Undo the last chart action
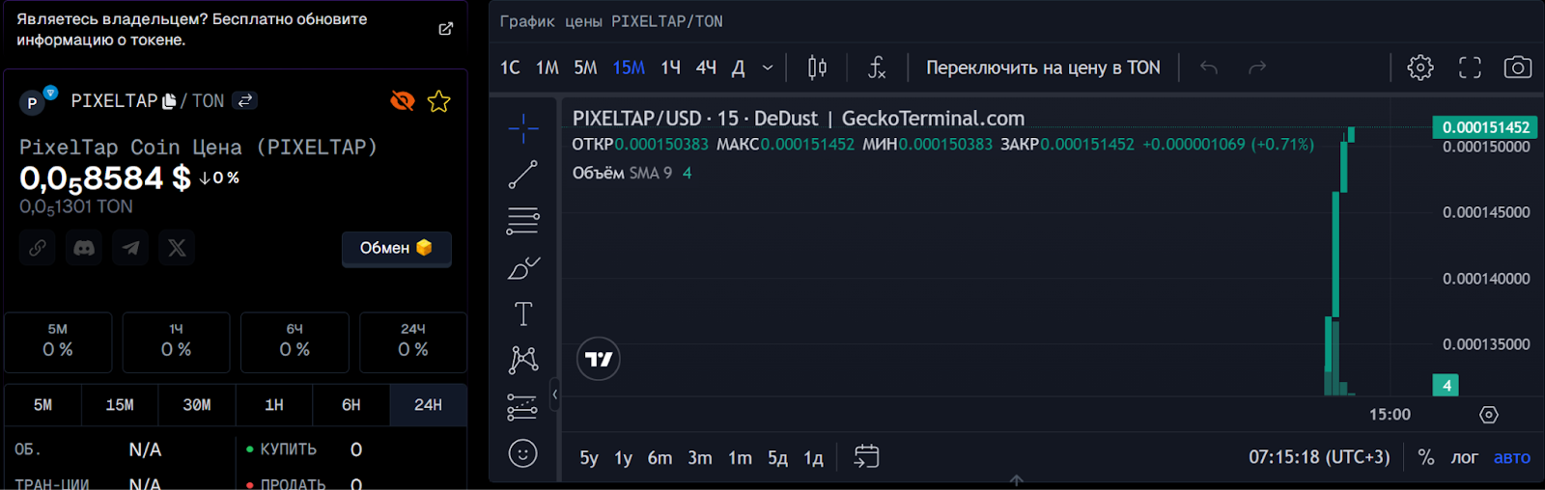The image size is (1545, 490). (1209, 68)
